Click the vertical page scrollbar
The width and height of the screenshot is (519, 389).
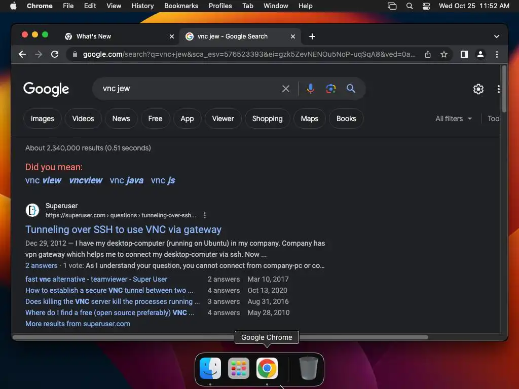[x=504, y=89]
